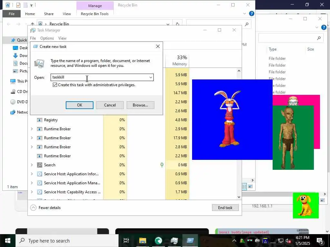Image resolution: width=330 pixels, height=247 pixels.
Task: Open the Recycle Bin address history dropdown
Action: click(x=168, y=24)
